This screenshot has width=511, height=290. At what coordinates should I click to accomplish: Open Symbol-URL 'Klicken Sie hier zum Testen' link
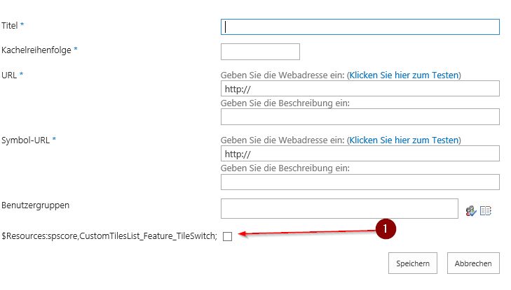click(x=404, y=140)
